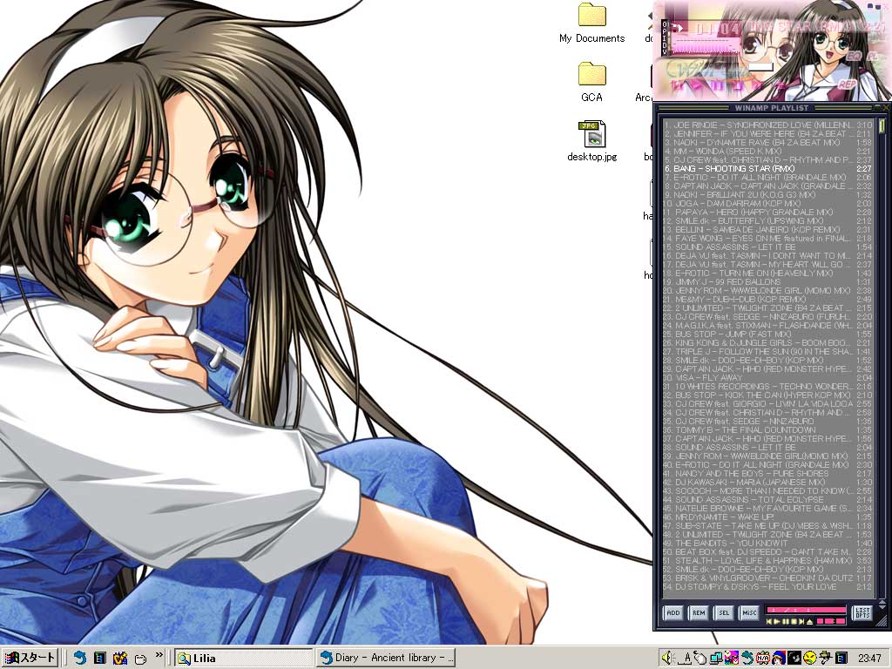
Task: Click the checkmark calendar quick launch icon
Action: click(120, 659)
